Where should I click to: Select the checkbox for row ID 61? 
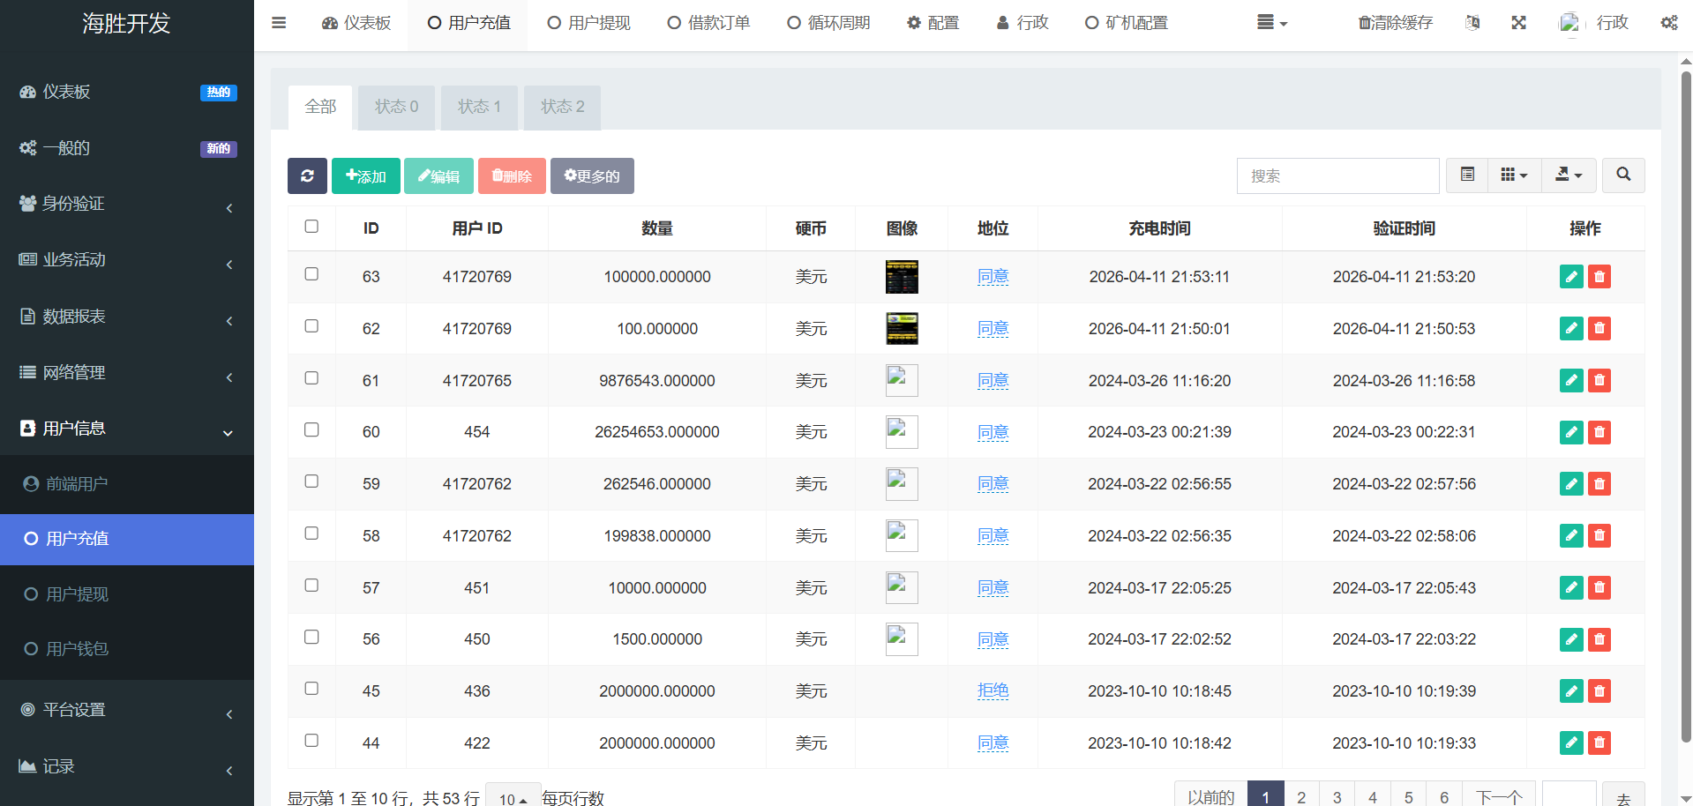311,378
